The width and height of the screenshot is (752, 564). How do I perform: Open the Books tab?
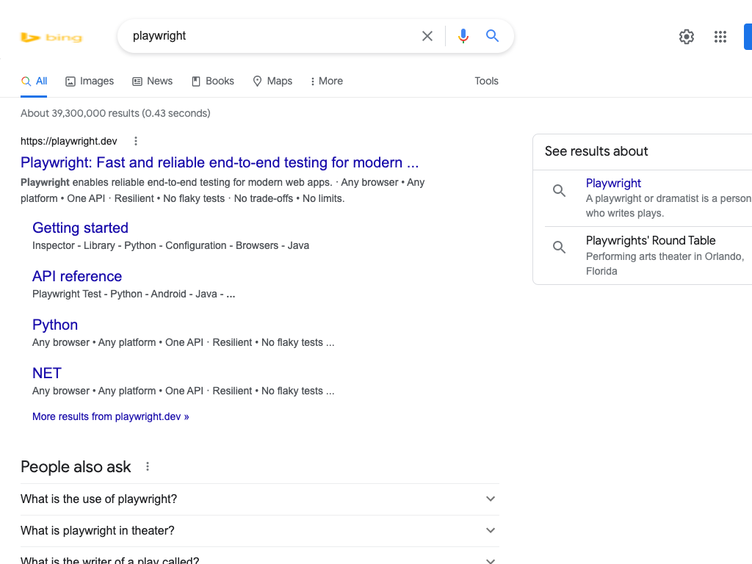pyautogui.click(x=213, y=81)
